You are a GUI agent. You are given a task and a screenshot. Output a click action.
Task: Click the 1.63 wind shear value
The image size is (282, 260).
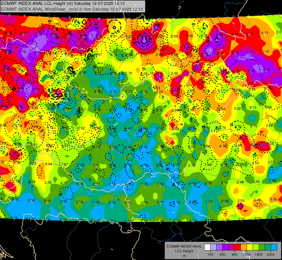tap(96, 203)
